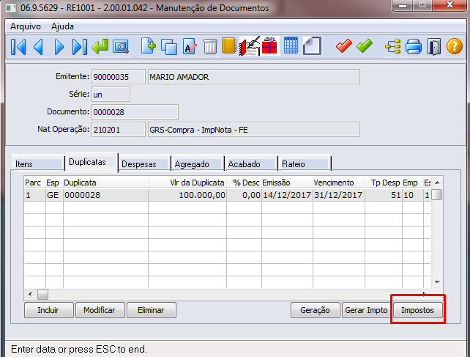Click the Modificar button

click(x=100, y=310)
